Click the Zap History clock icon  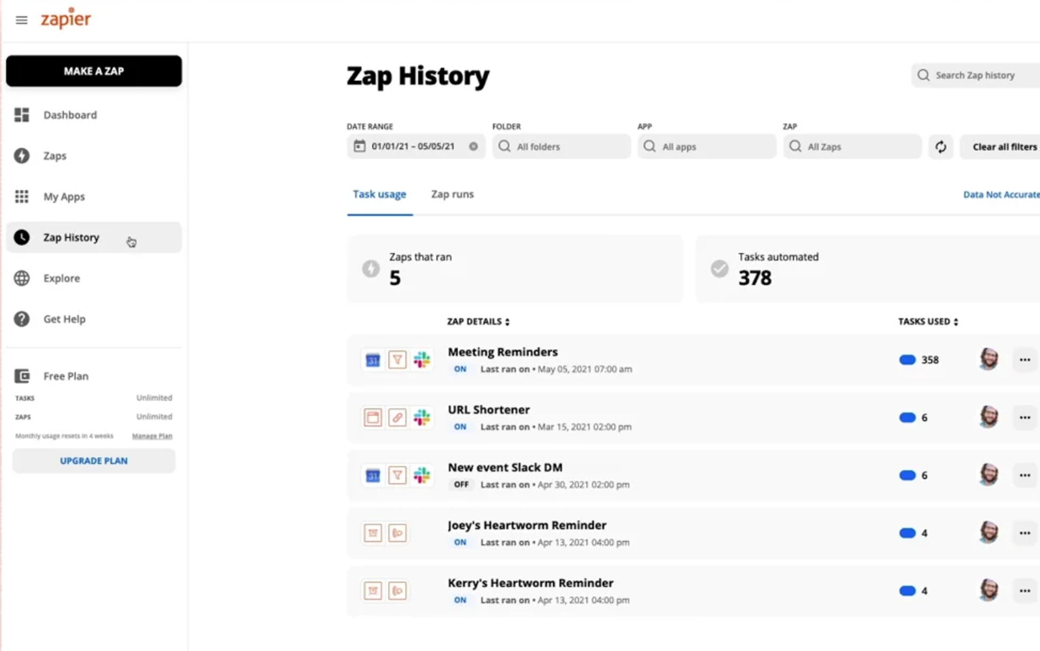click(22, 237)
